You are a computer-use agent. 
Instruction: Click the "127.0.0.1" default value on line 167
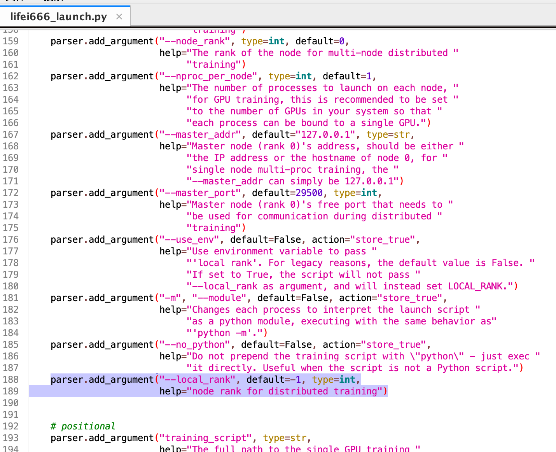[325, 135]
